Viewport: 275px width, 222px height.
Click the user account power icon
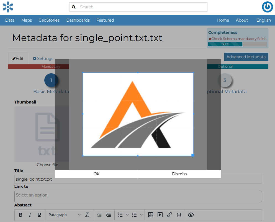point(267,7)
